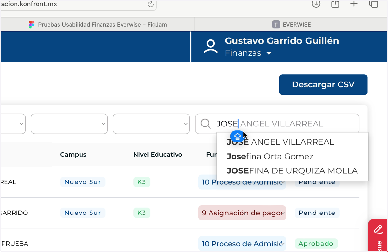Click the Descargar CSV button
388x252 pixels.
(323, 85)
